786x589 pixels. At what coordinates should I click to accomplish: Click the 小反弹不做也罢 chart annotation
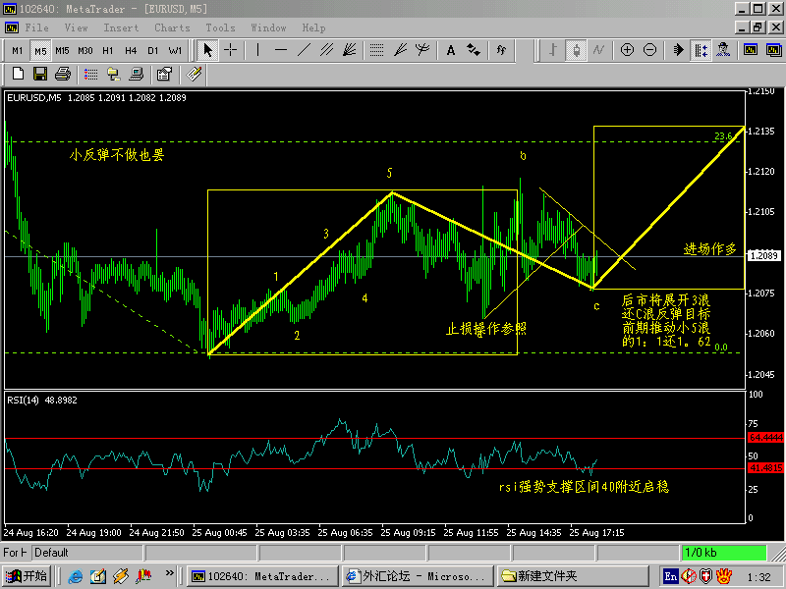117,155
